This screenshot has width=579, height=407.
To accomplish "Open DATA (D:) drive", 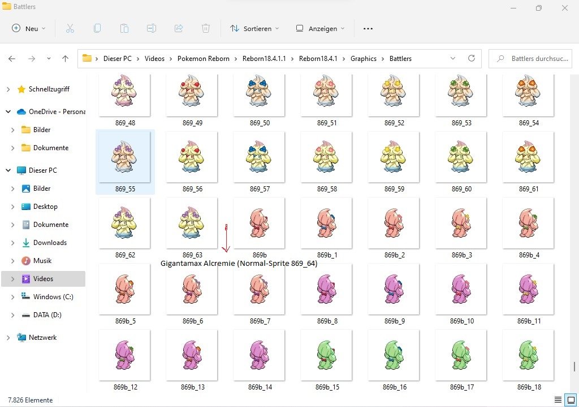I will pyautogui.click(x=47, y=315).
